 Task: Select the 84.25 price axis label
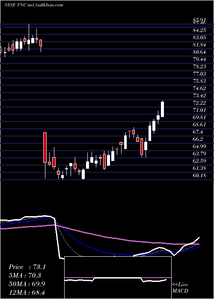(199, 30)
